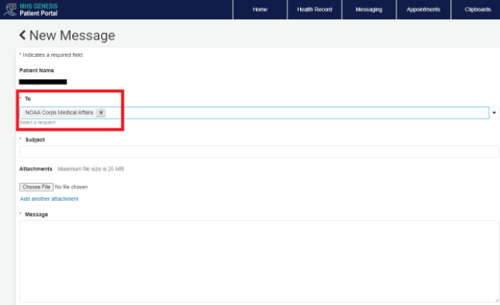Click the Attachments label
Image resolution: width=500 pixels, height=305 pixels.
tap(35, 169)
